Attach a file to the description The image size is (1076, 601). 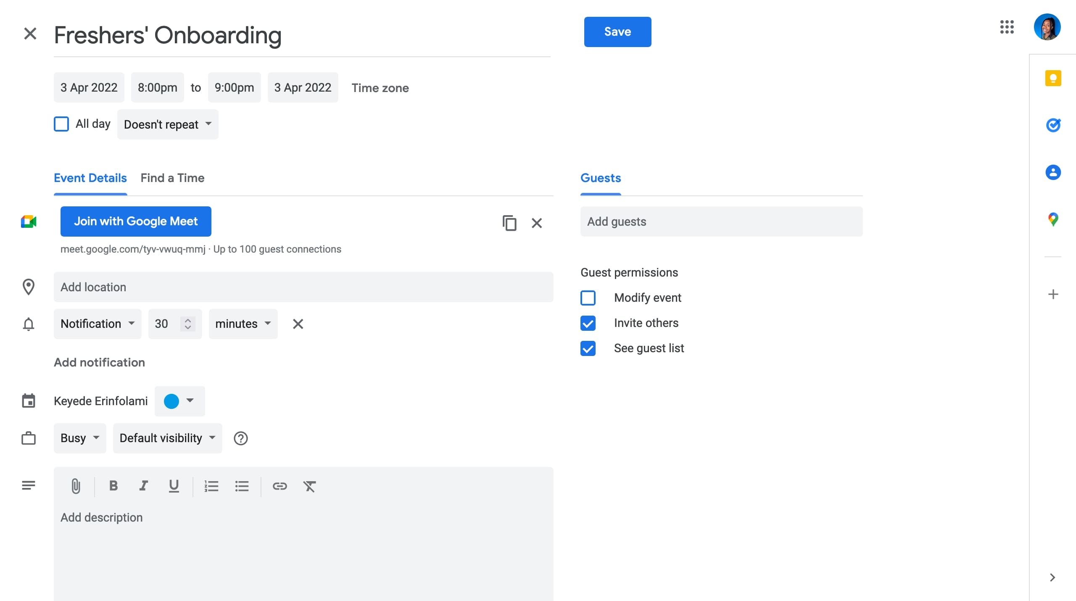pos(76,486)
